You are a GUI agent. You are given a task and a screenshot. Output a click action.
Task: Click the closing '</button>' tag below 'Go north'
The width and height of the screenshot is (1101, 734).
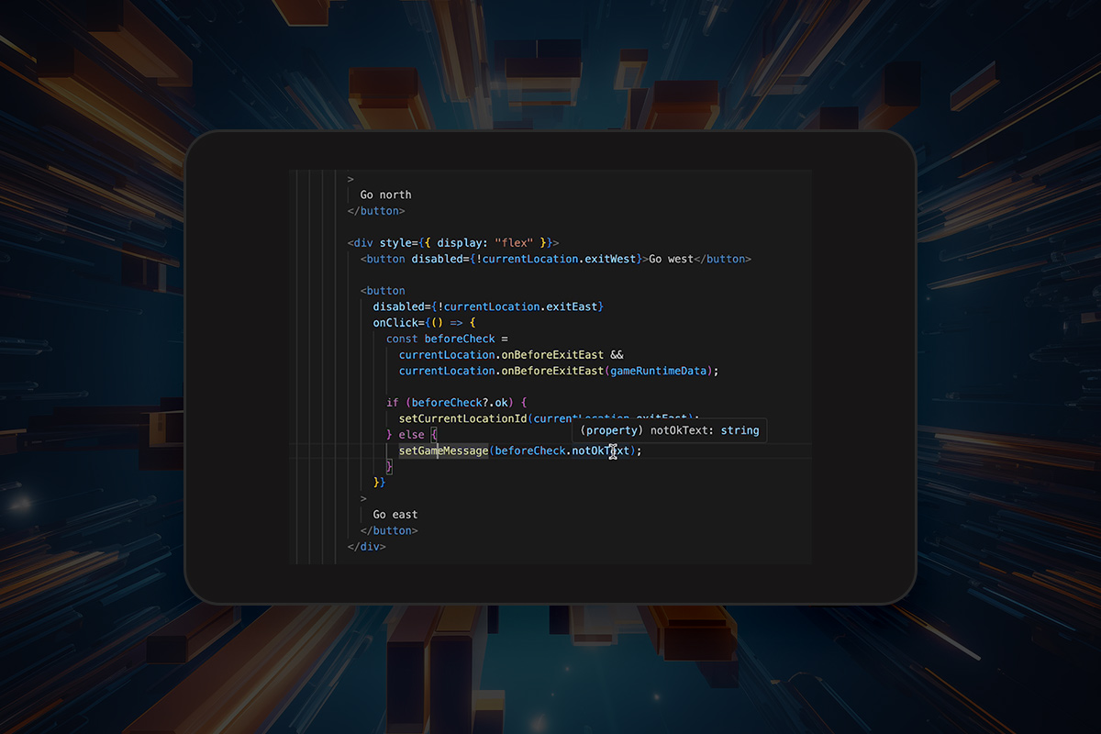point(376,211)
